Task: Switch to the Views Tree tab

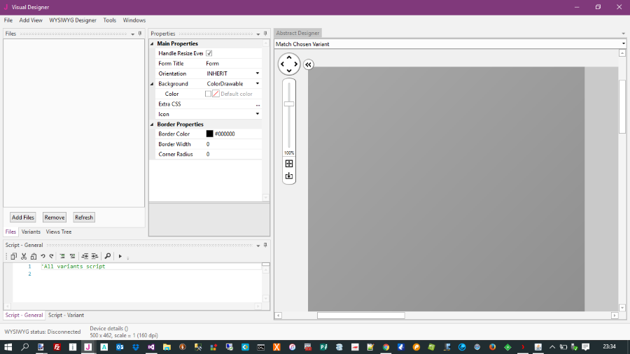Action: coord(59,232)
